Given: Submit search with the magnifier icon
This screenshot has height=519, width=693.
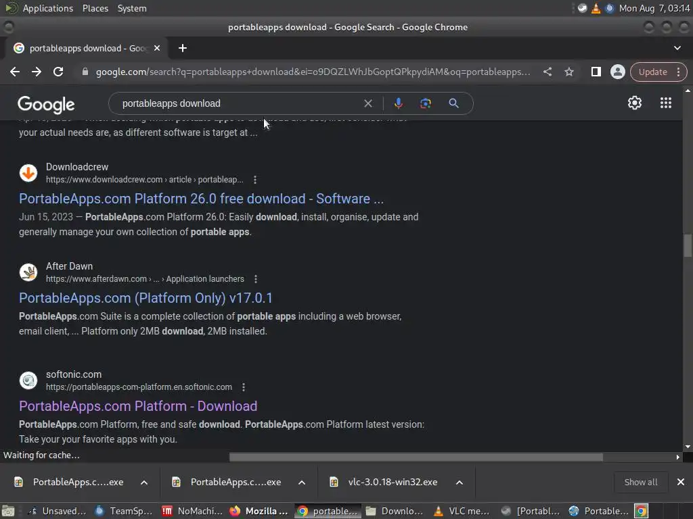Looking at the screenshot, I should (x=453, y=103).
